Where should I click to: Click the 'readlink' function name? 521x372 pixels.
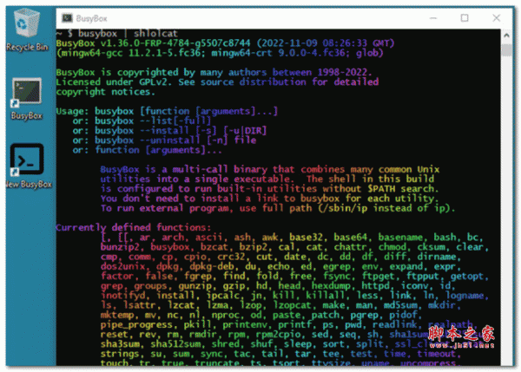[x=395, y=324]
